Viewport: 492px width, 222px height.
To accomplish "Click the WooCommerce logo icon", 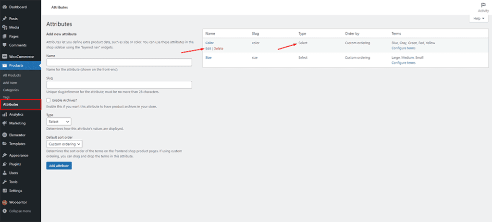I will [4, 57].
